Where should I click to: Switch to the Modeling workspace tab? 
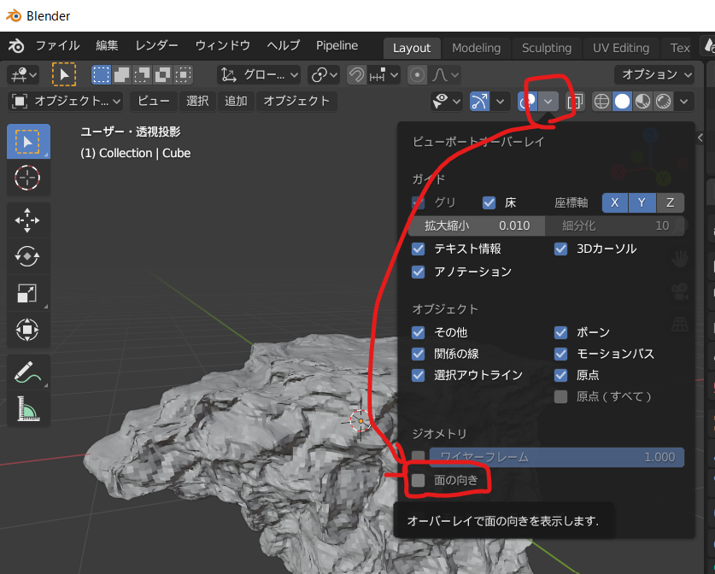pos(476,48)
